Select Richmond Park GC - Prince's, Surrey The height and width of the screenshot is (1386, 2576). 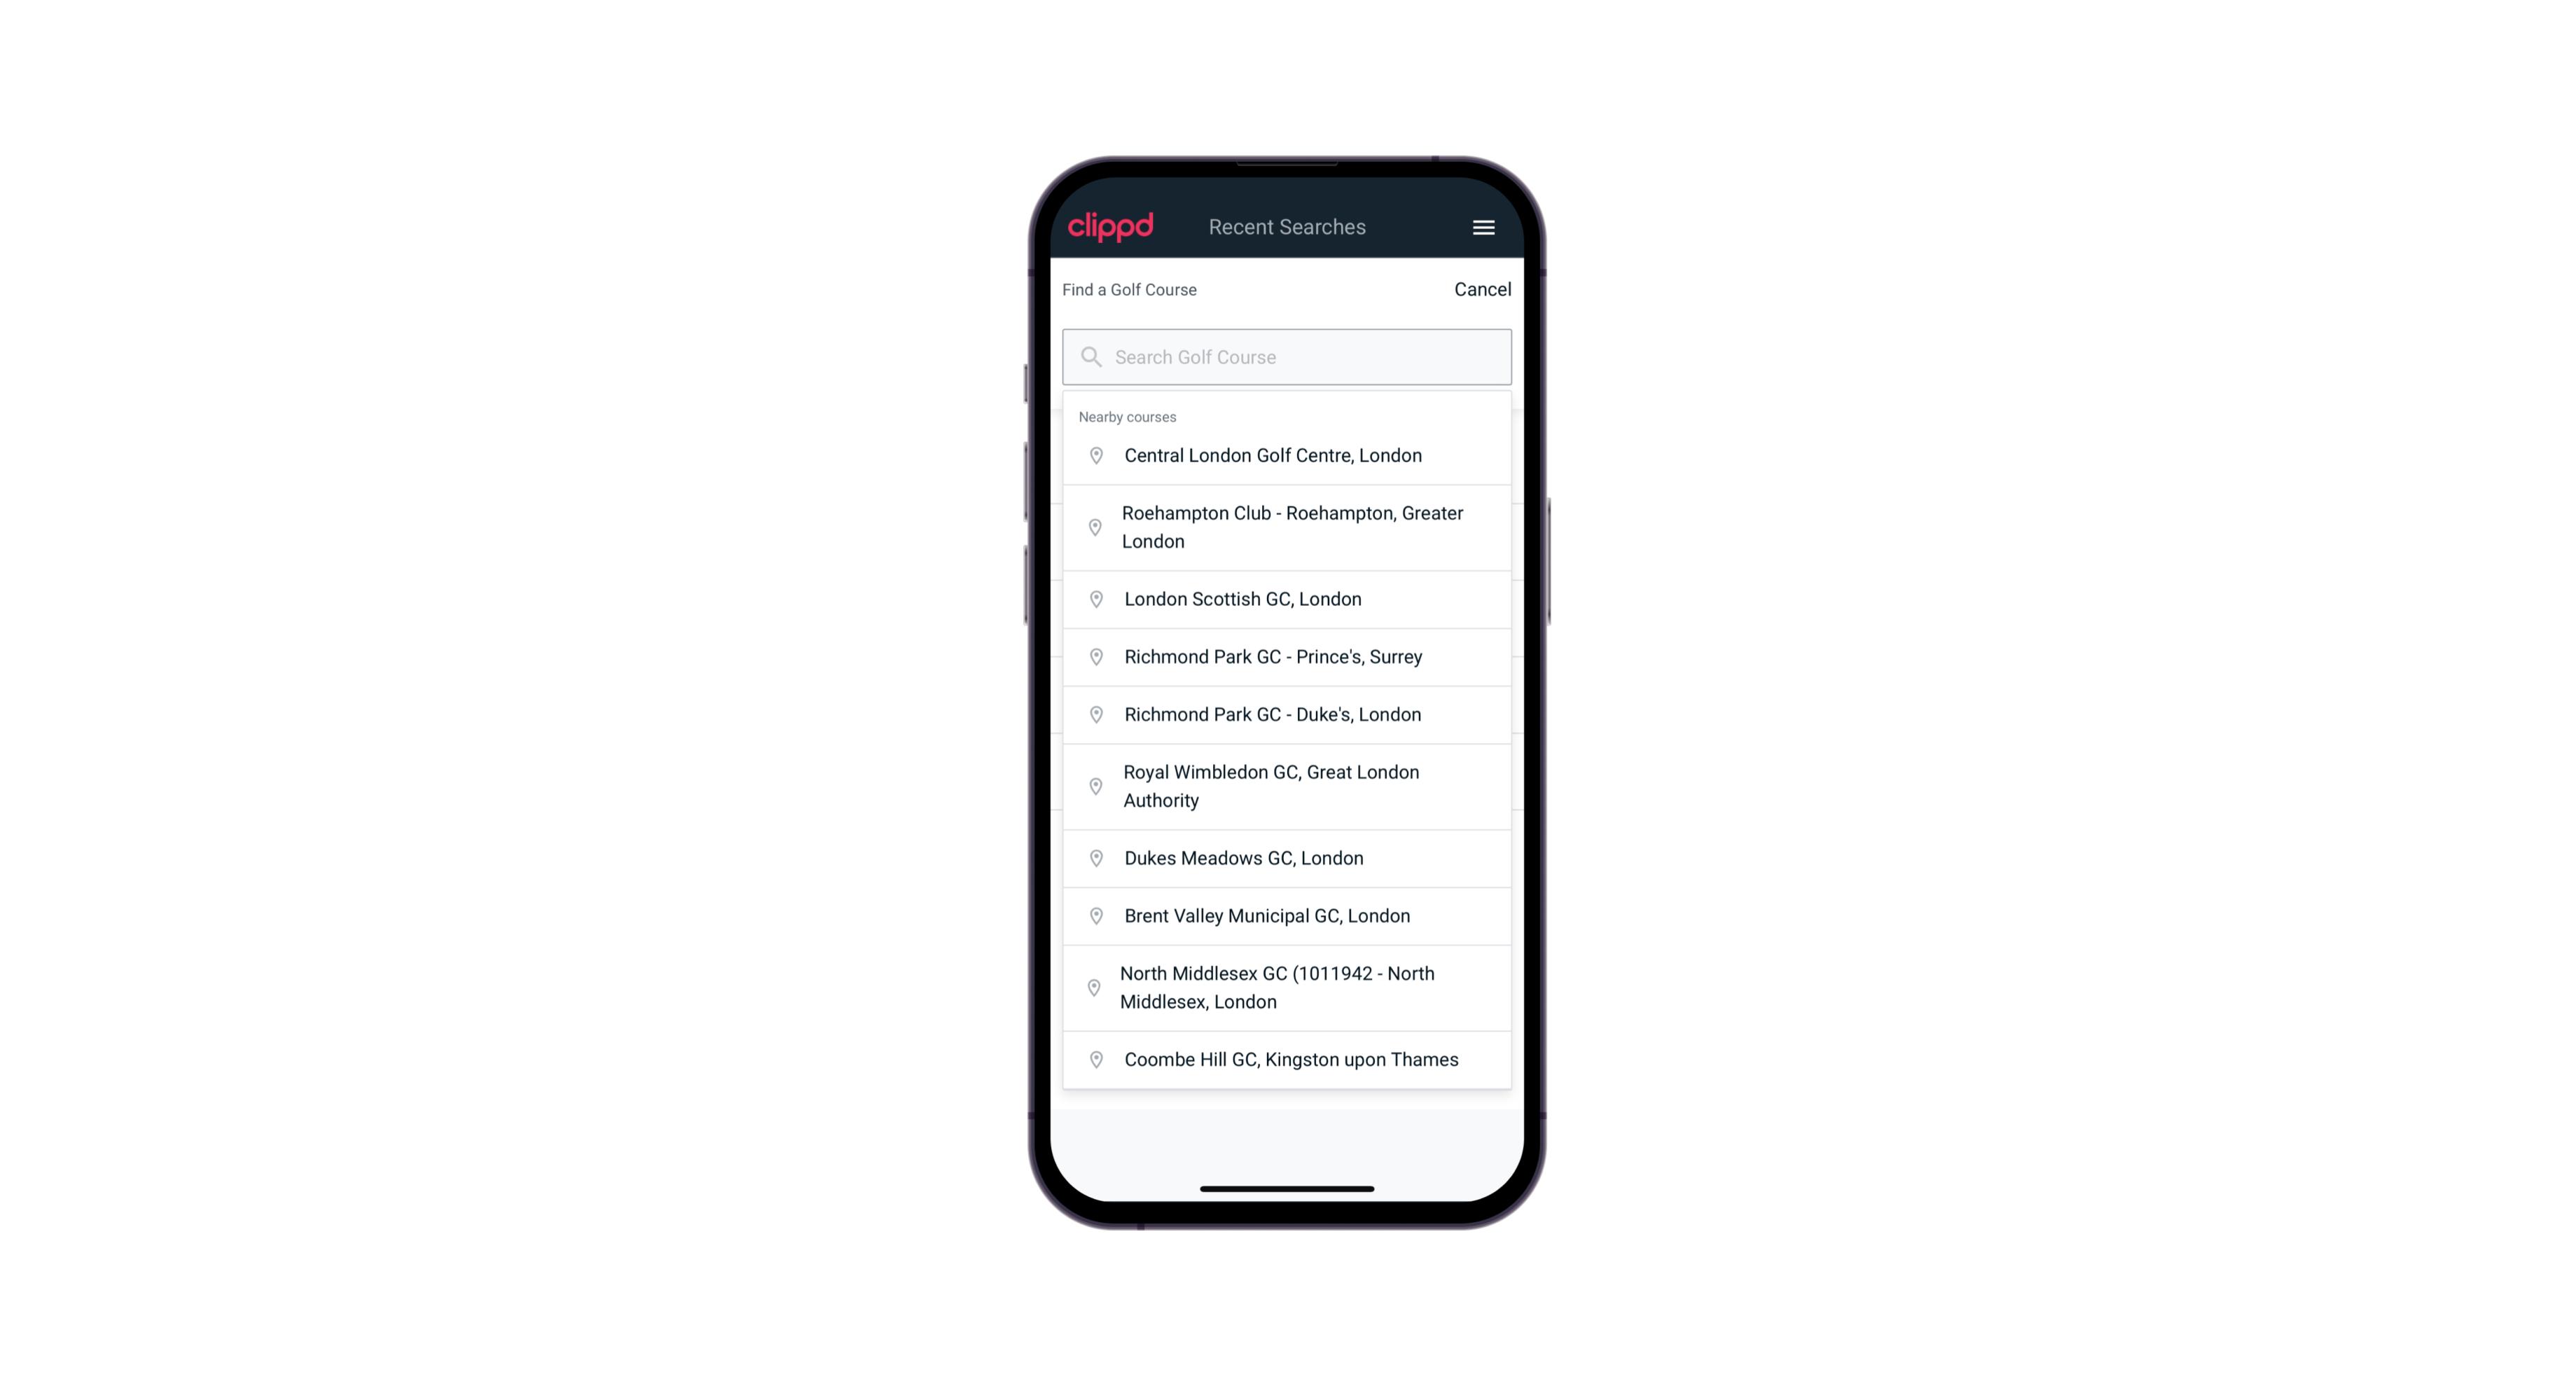point(1287,657)
